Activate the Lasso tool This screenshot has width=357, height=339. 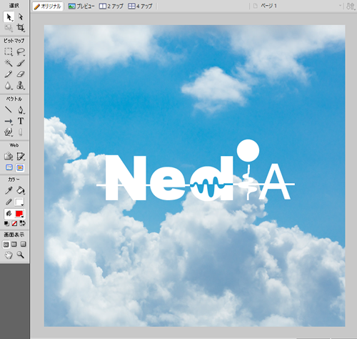pyautogui.click(x=21, y=51)
